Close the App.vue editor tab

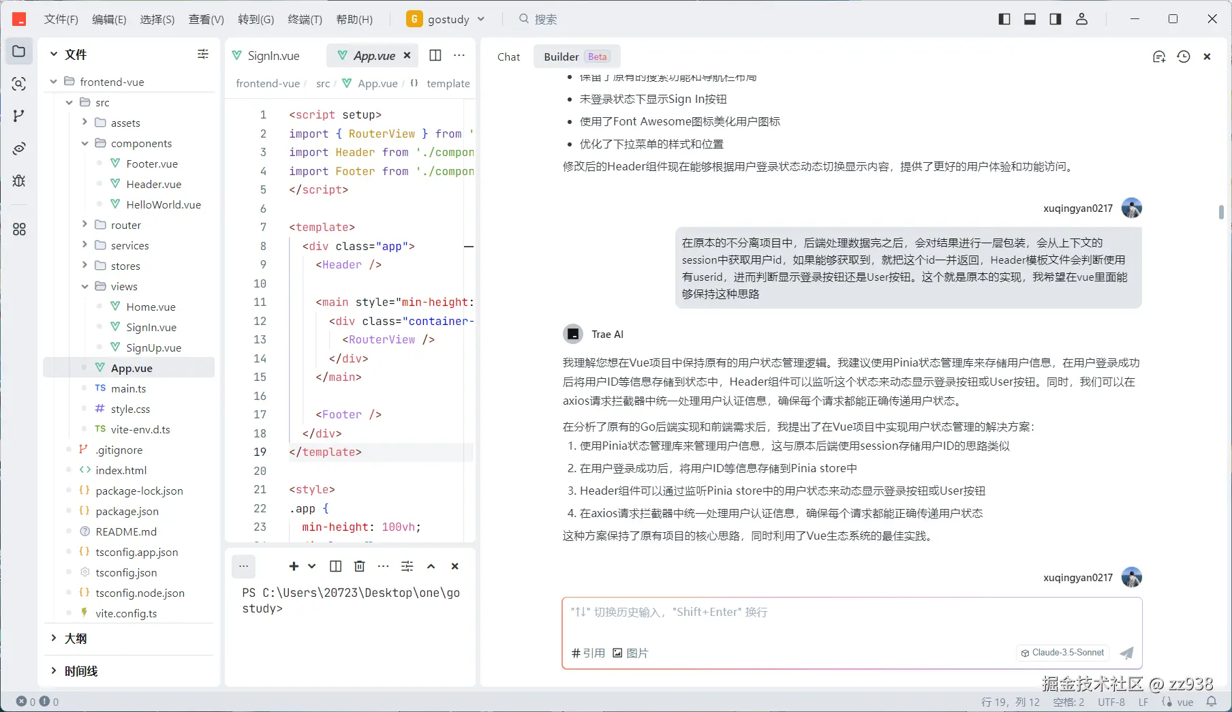407,55
